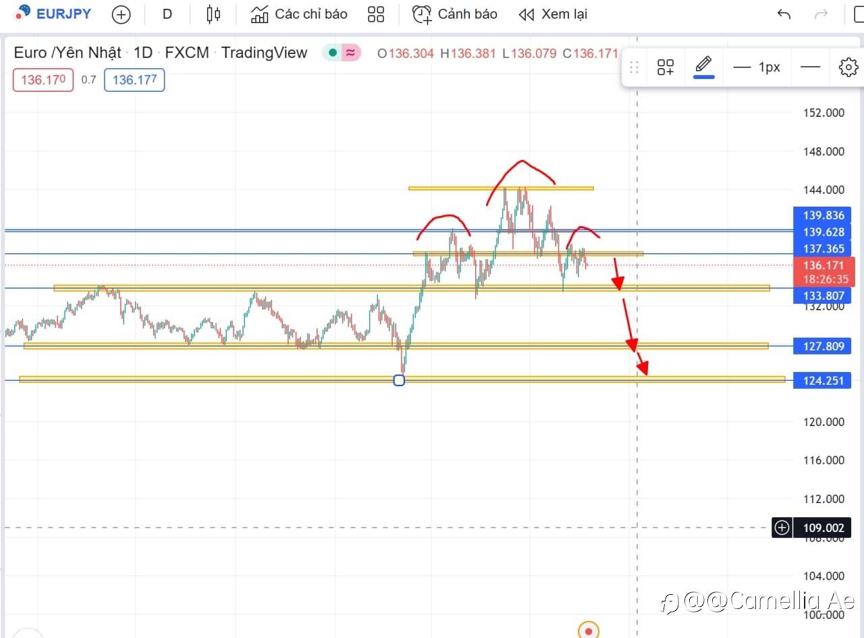Screen dimensions: 864x638
Task: Click the plus icon beside 109.002 price
Action: click(782, 528)
